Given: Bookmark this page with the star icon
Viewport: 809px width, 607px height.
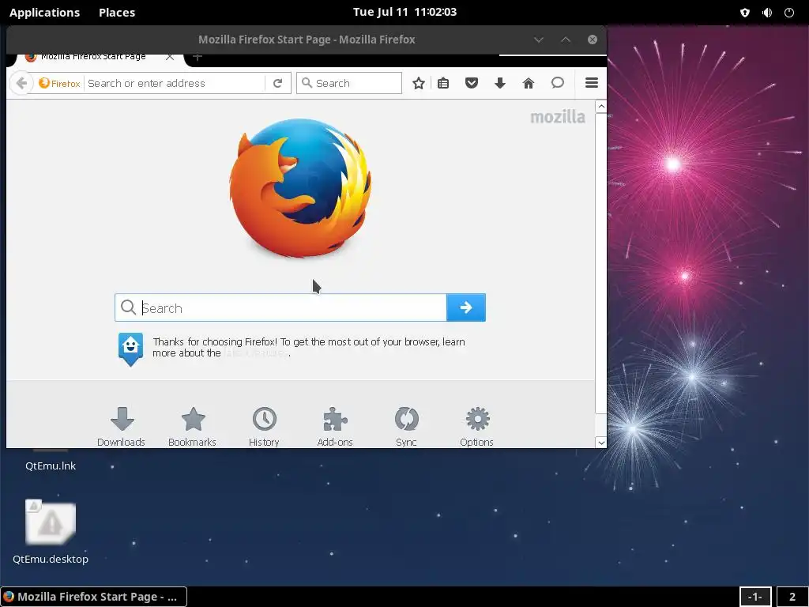Looking at the screenshot, I should tap(419, 83).
